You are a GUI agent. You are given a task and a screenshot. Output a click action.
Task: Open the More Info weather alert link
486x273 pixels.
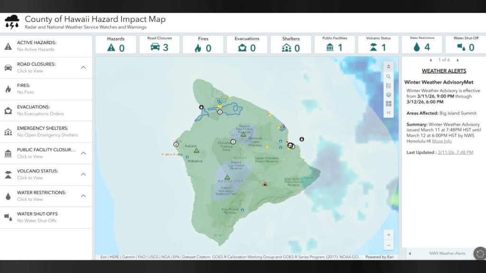pos(442,141)
